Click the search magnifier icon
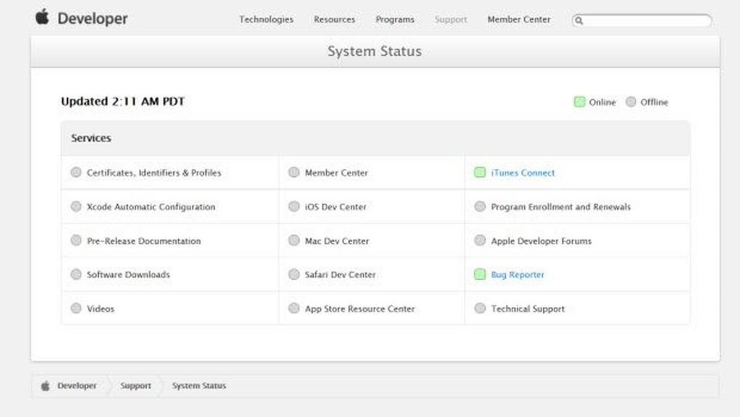Screen dimensions: 740x417 pos(578,20)
